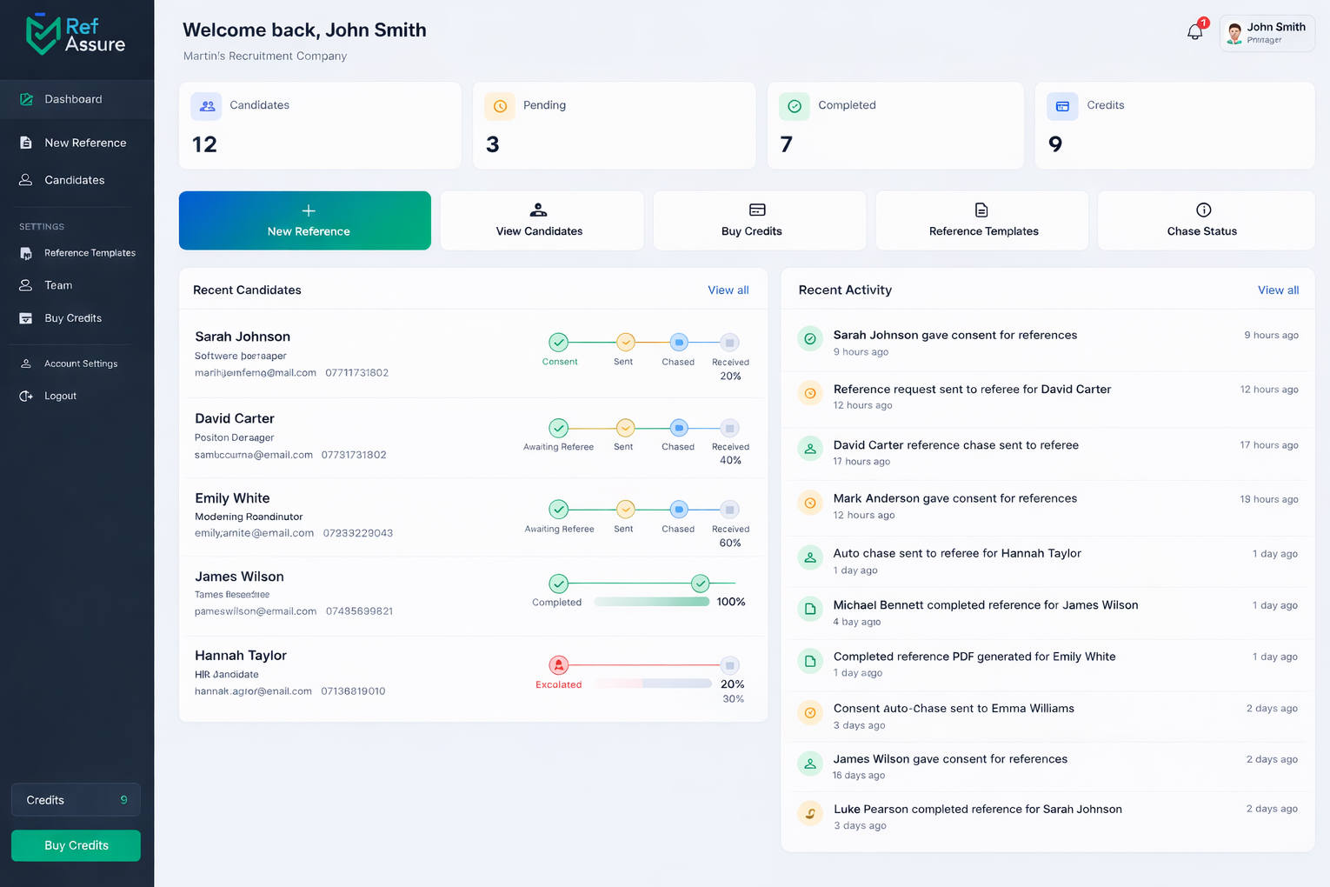Click the Consent step indicator for Sarah Johnson
Screen dimensions: 1330x887
559,343
